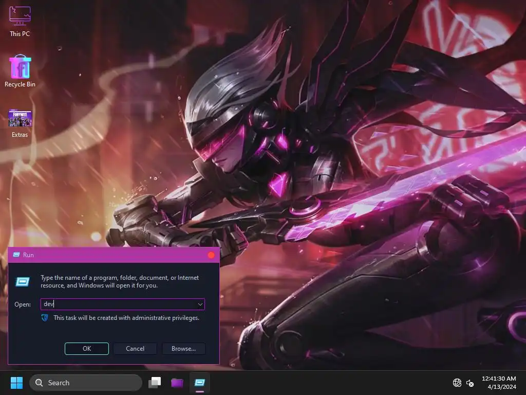The width and height of the screenshot is (526, 395).
Task: Click the Browse... button
Action: click(x=183, y=349)
